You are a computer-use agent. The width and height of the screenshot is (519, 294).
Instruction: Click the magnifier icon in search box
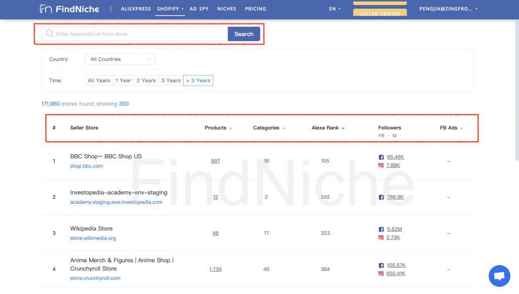click(50, 34)
